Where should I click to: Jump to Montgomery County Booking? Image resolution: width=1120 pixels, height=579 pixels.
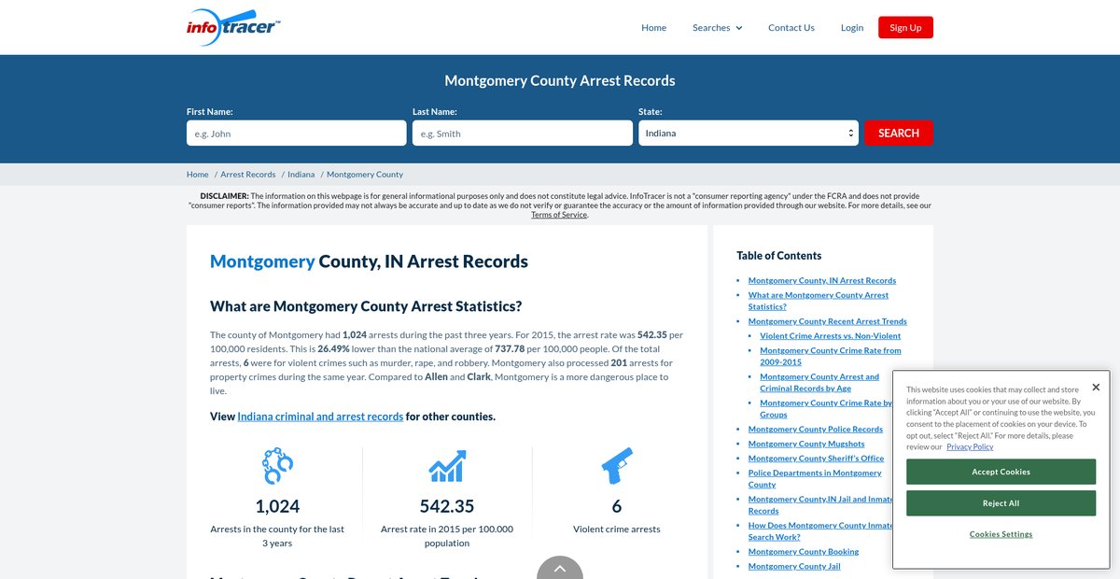coord(804,552)
